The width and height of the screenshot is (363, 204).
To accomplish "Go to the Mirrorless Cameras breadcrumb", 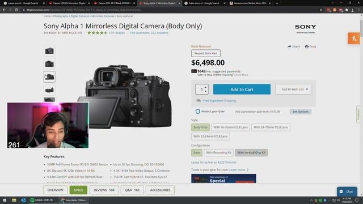I will pyautogui.click(x=103, y=16).
